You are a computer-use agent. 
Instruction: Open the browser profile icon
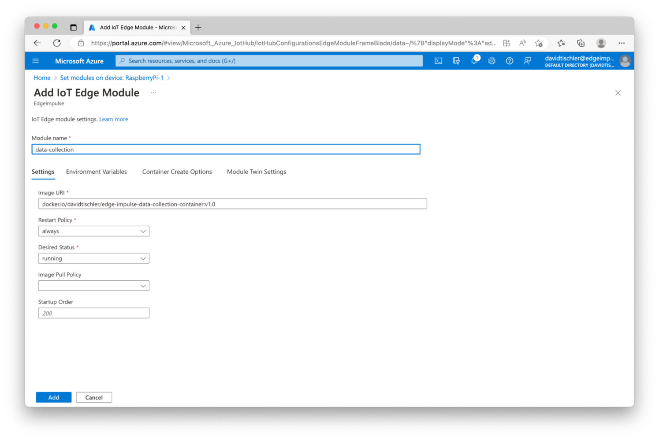point(601,43)
